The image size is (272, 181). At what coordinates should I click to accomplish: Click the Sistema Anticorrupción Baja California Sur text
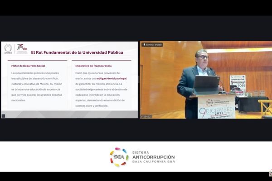pos(153,157)
